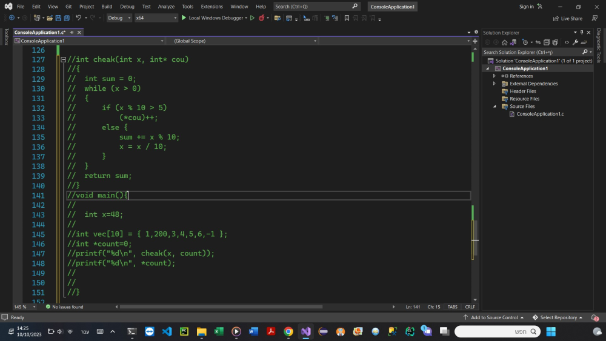Open the x64 platform dropdown
Screen dimensions: 606x341
pos(156,18)
